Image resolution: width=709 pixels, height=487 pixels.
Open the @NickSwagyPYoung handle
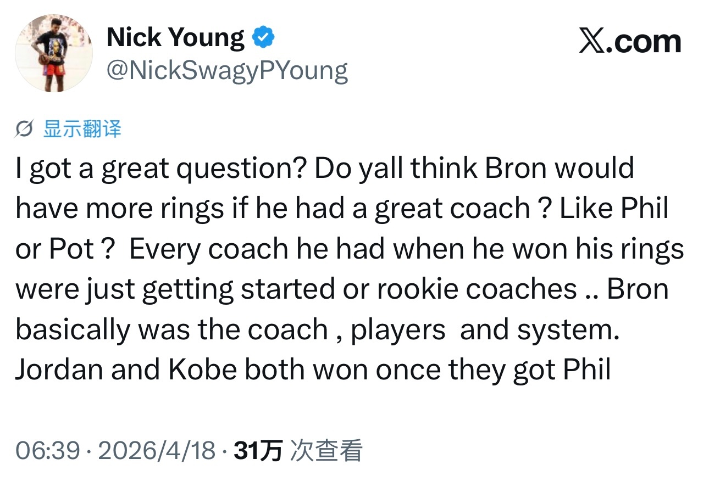pos(227,71)
